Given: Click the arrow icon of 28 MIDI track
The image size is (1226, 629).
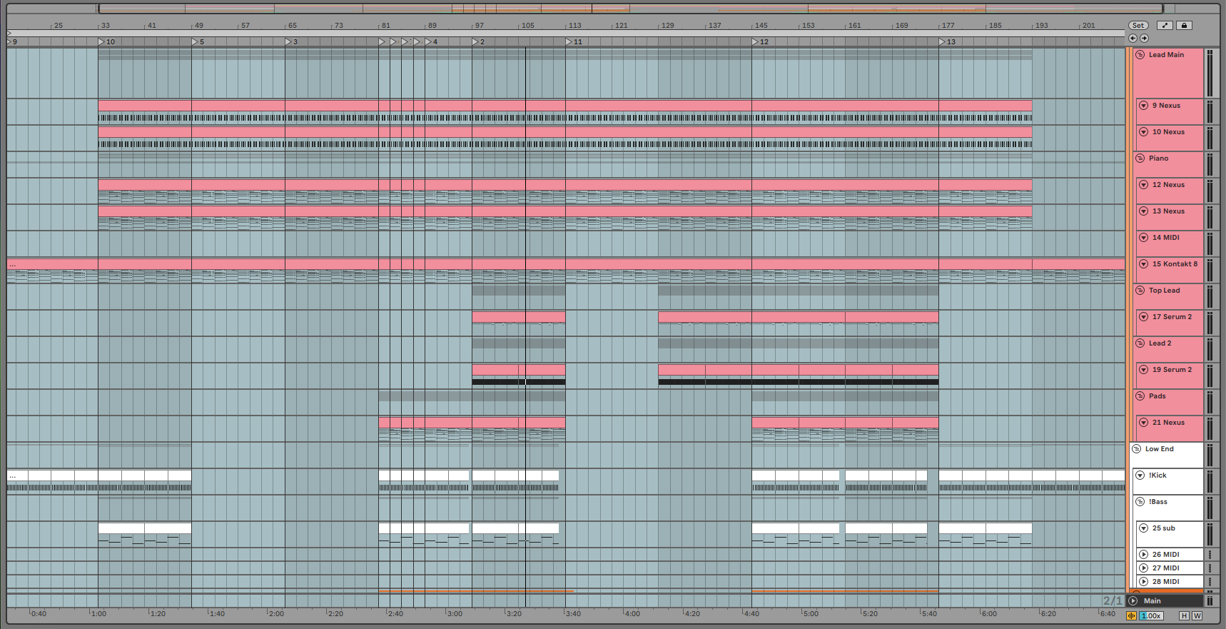Looking at the screenshot, I should pyautogui.click(x=1143, y=582).
